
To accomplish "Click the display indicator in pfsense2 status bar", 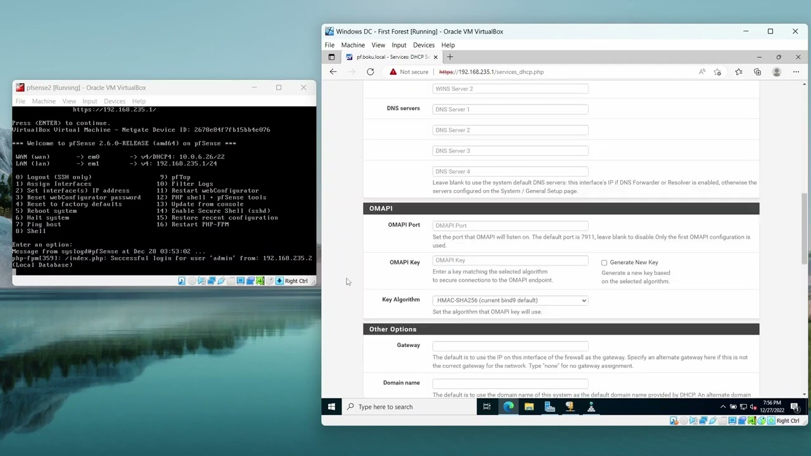I will click(241, 281).
